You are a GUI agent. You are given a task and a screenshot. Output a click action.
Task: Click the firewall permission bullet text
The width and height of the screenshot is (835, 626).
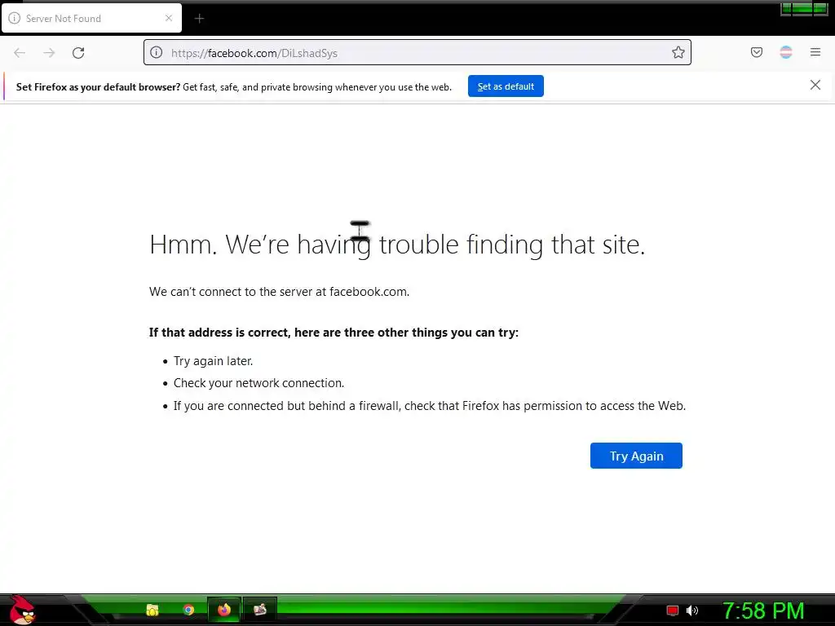point(429,406)
